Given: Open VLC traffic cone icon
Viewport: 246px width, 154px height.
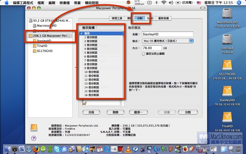Looking at the screenshot, I should tap(128, 149).
